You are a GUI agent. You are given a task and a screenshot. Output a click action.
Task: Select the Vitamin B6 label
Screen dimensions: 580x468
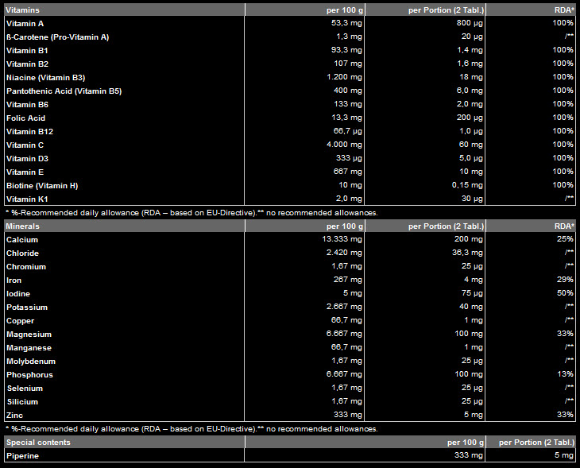[27, 105]
